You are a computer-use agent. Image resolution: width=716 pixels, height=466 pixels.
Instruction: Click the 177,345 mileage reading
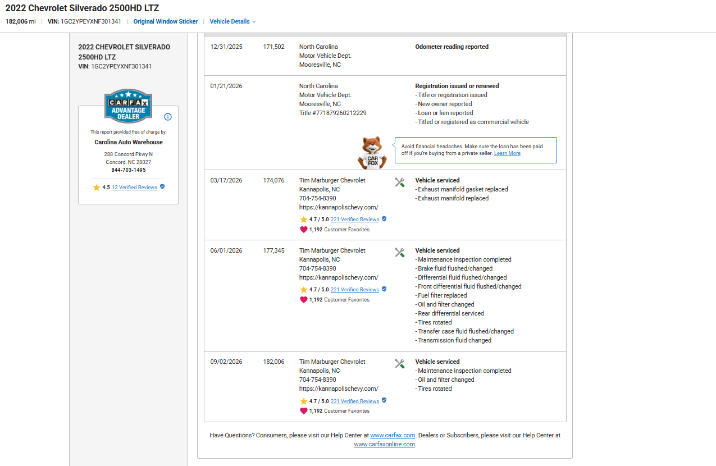(273, 250)
